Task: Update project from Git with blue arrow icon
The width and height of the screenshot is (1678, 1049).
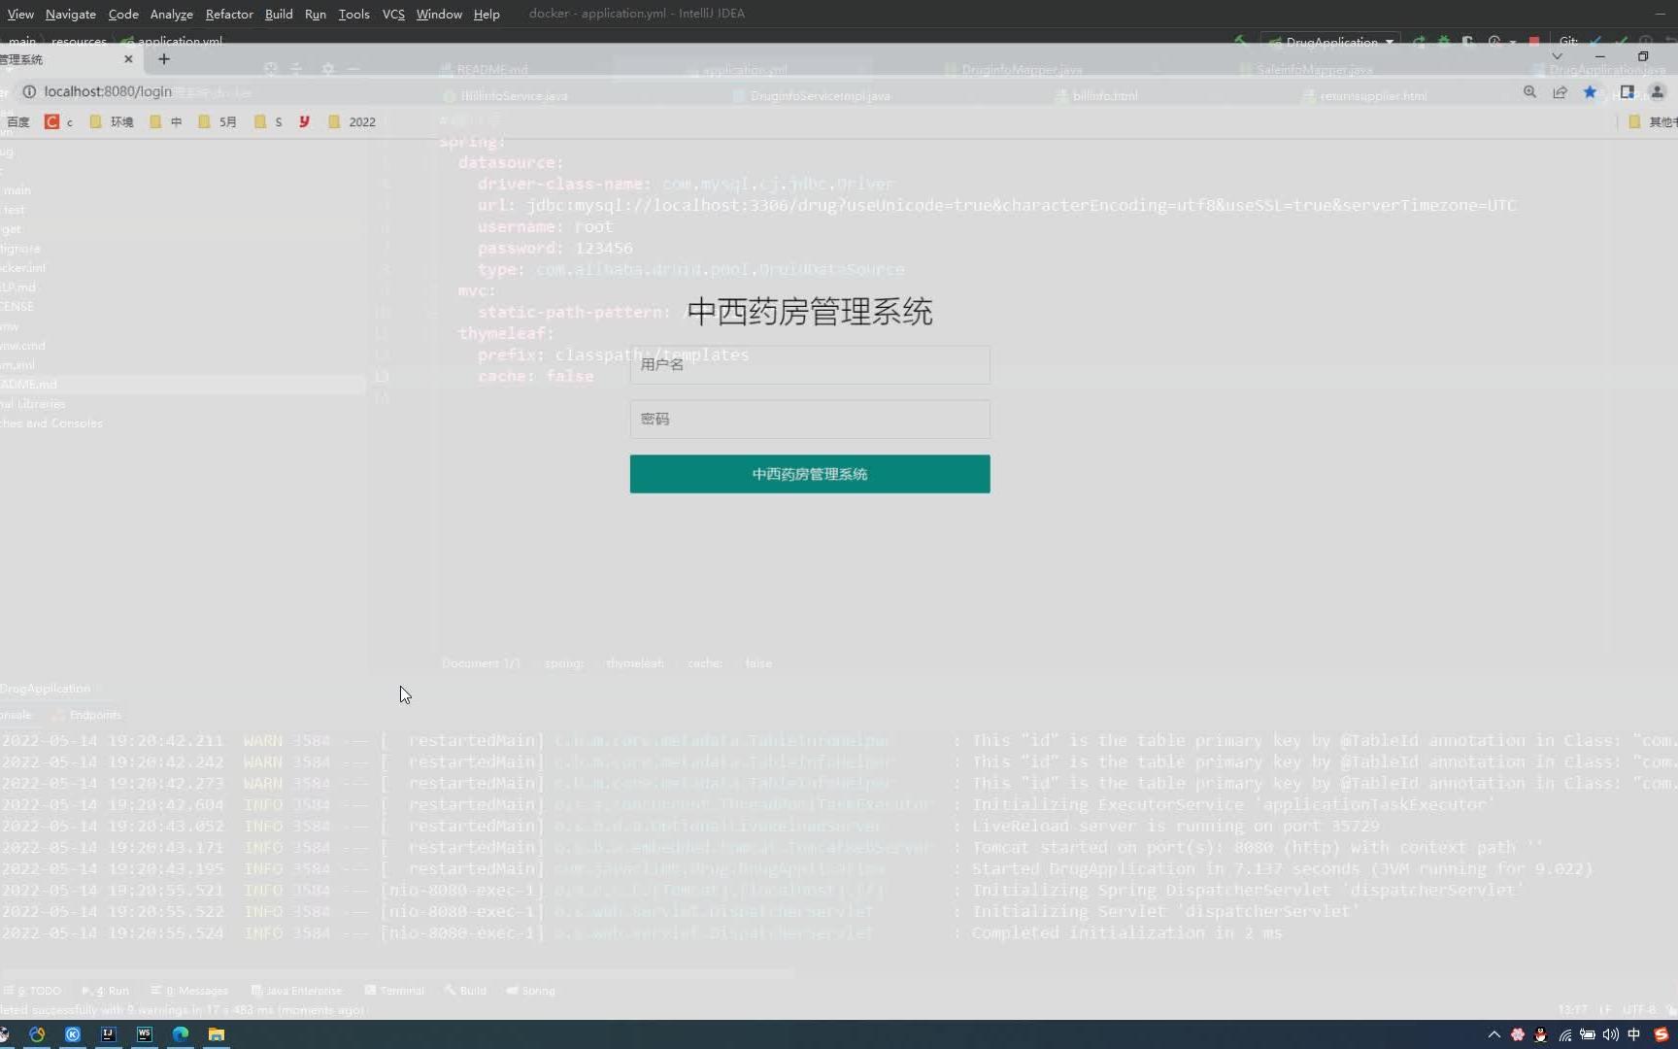Action: click(1596, 42)
